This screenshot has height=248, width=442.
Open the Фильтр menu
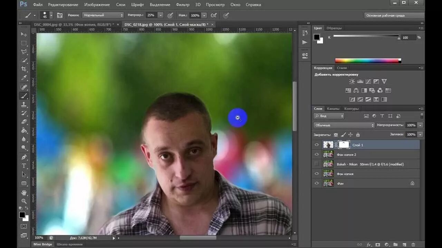[x=183, y=5]
